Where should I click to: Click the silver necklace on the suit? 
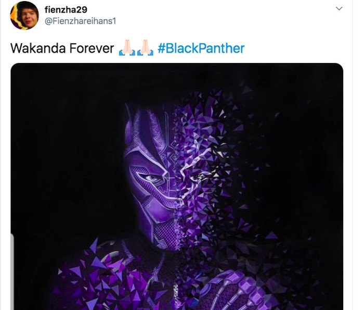coord(176,292)
